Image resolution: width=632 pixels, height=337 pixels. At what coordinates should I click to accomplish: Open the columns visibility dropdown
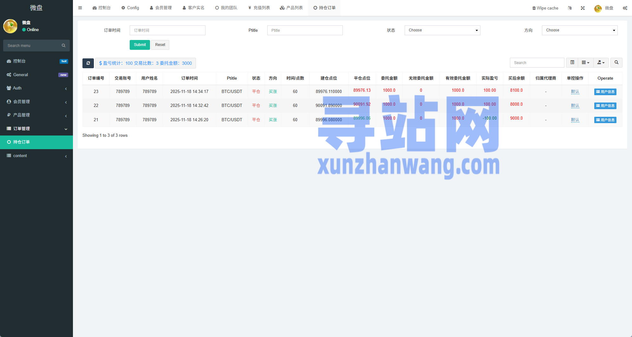pos(585,63)
